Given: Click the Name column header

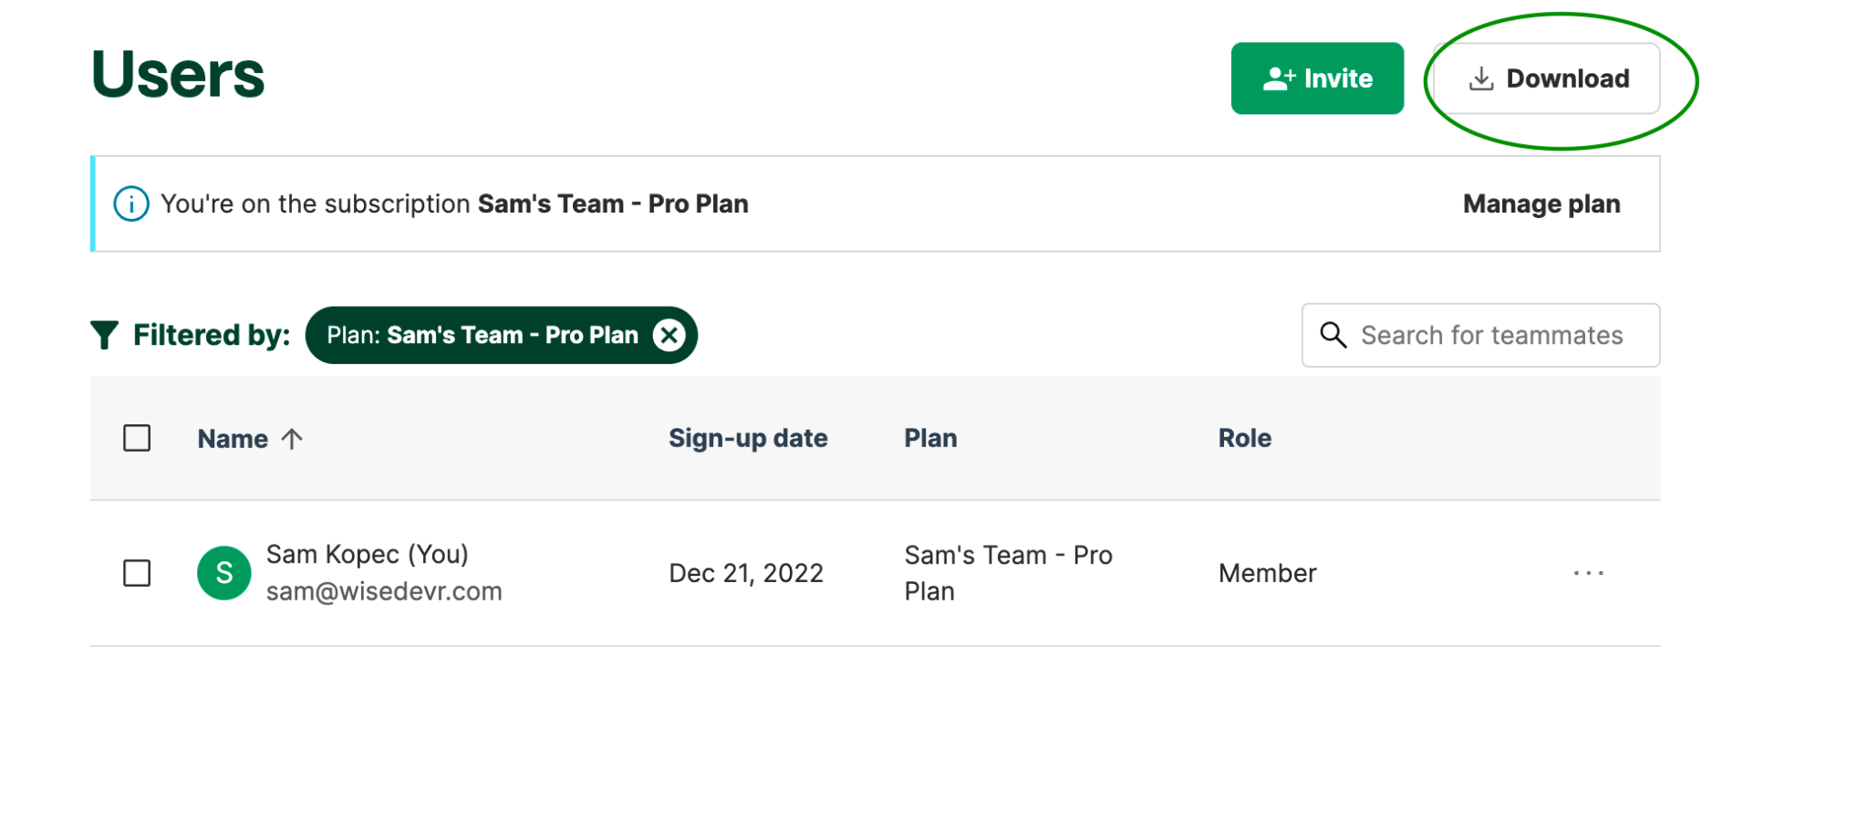Looking at the screenshot, I should 233,439.
